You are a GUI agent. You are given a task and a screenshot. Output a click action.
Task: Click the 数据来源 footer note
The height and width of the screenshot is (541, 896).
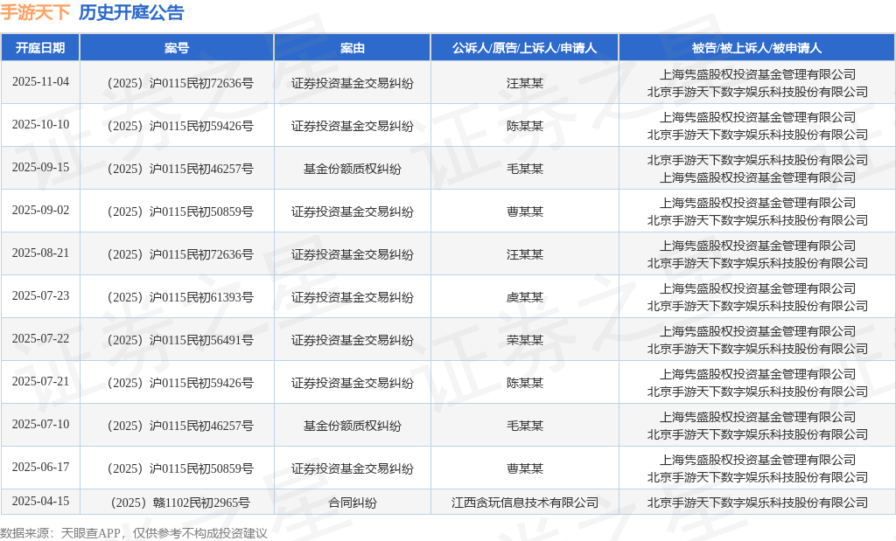tap(134, 533)
